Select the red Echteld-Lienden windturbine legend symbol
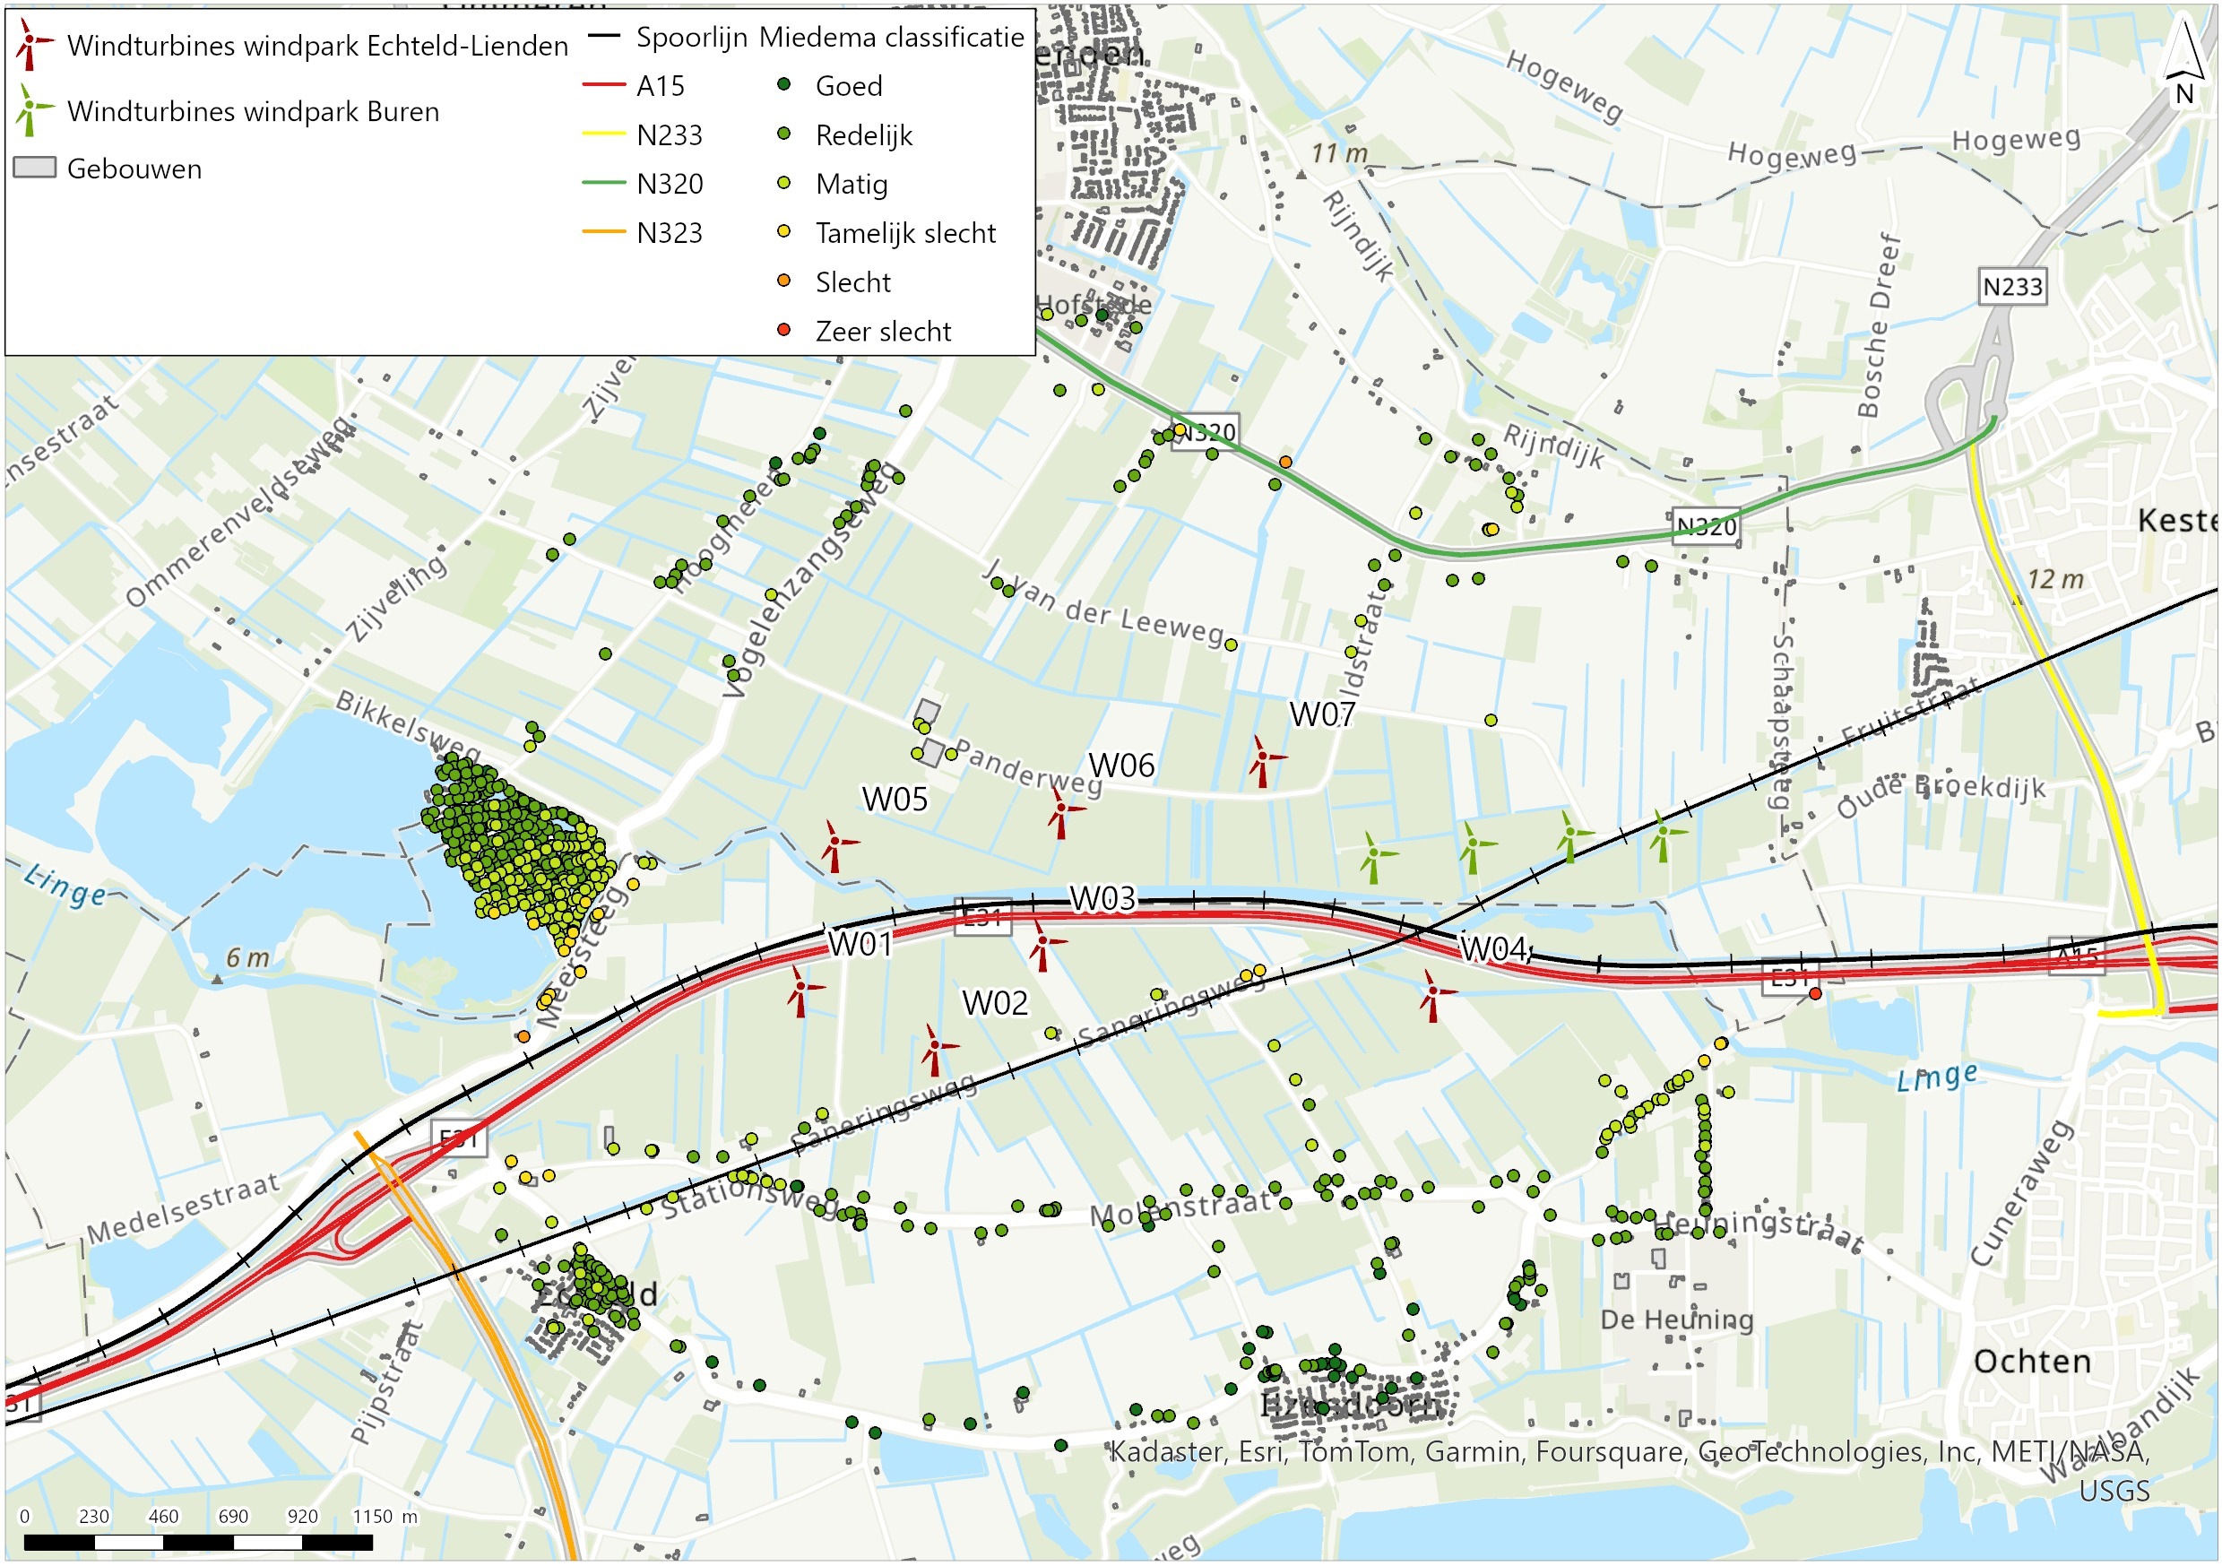This screenshot has width=2222, height=1566. coord(29,43)
